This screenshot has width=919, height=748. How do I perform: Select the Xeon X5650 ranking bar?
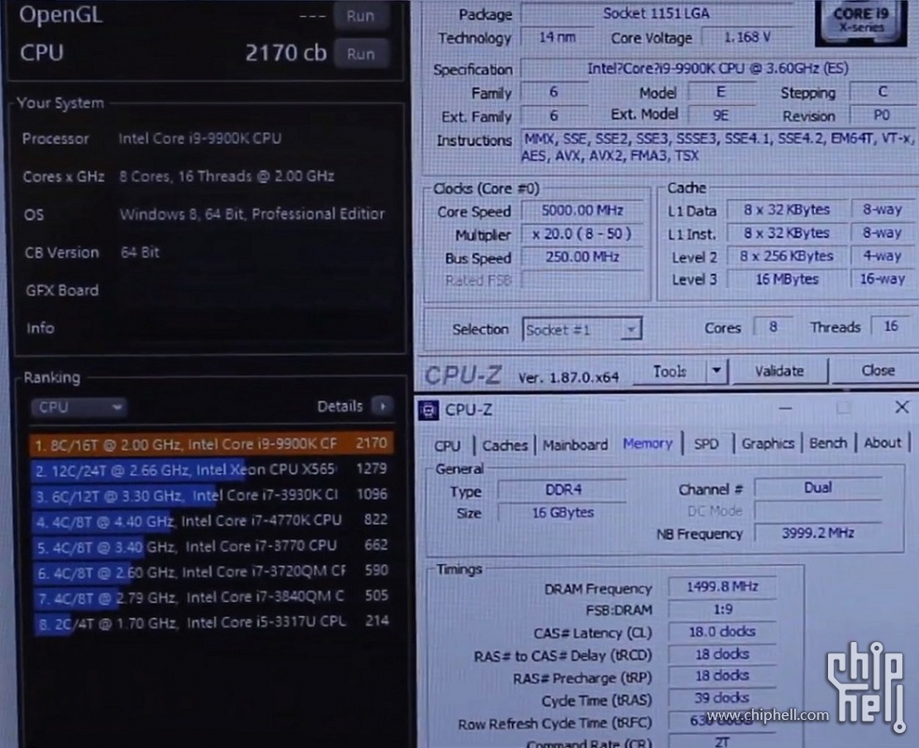click(184, 469)
